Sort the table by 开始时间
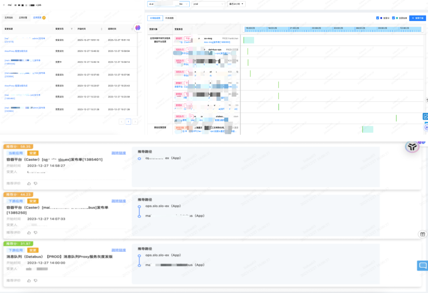The height and width of the screenshot is (293, 428). click(x=101, y=29)
